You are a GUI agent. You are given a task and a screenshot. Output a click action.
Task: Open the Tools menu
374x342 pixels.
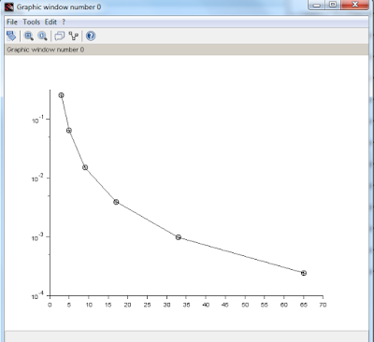tap(31, 22)
